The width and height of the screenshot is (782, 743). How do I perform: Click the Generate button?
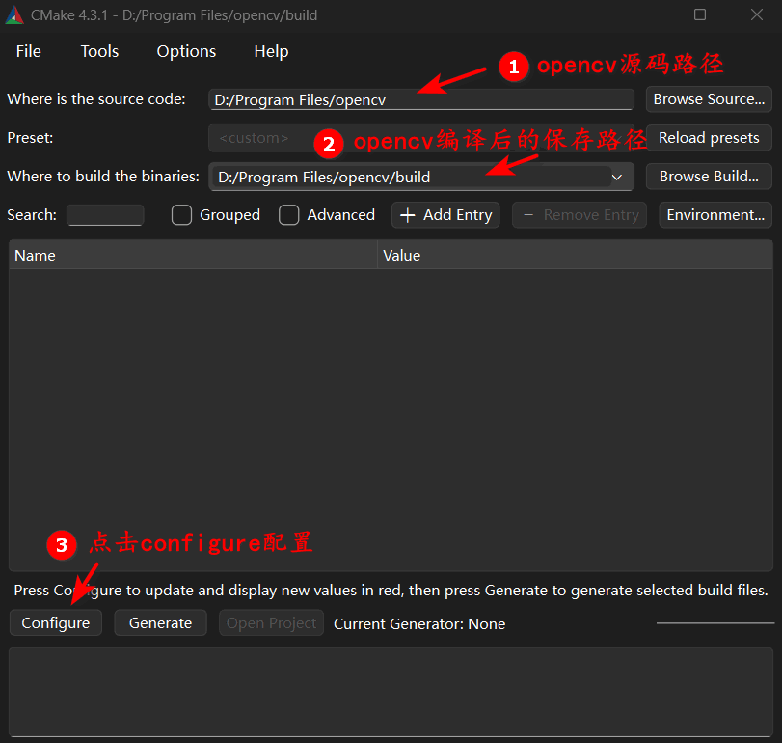161,622
